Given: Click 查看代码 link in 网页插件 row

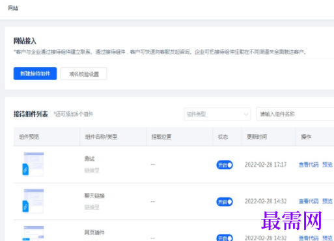Looking at the screenshot, I should click(309, 238).
